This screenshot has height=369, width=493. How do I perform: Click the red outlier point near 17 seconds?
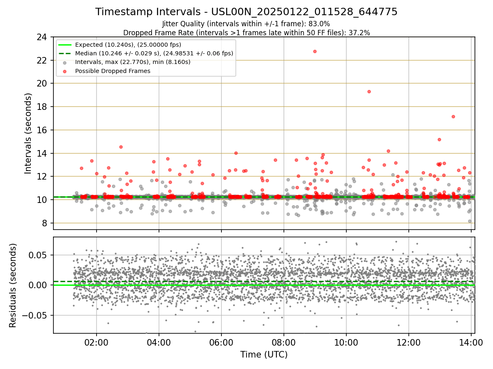(x=453, y=116)
